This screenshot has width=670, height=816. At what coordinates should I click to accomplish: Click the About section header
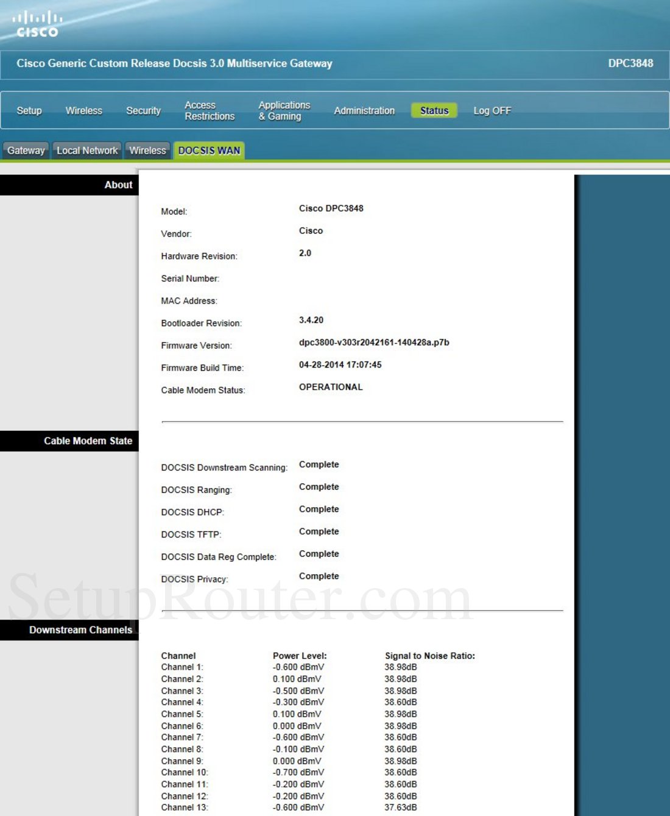(x=118, y=185)
